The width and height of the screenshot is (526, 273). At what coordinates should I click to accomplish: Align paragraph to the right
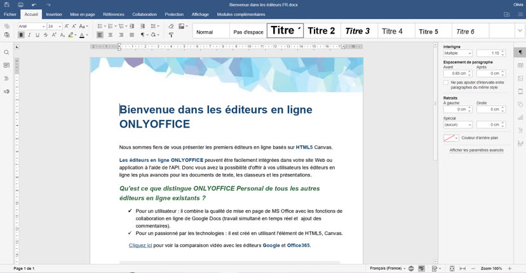(121, 35)
